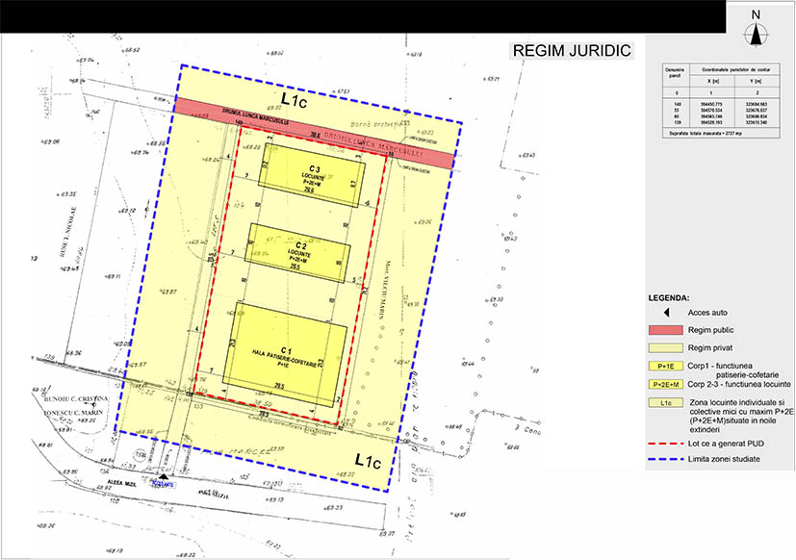This screenshot has width=796, height=560.
Task: Select the Regim privat pale yellow swatch
Action: point(665,347)
